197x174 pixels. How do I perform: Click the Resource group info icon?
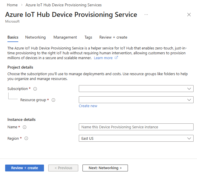(53, 100)
